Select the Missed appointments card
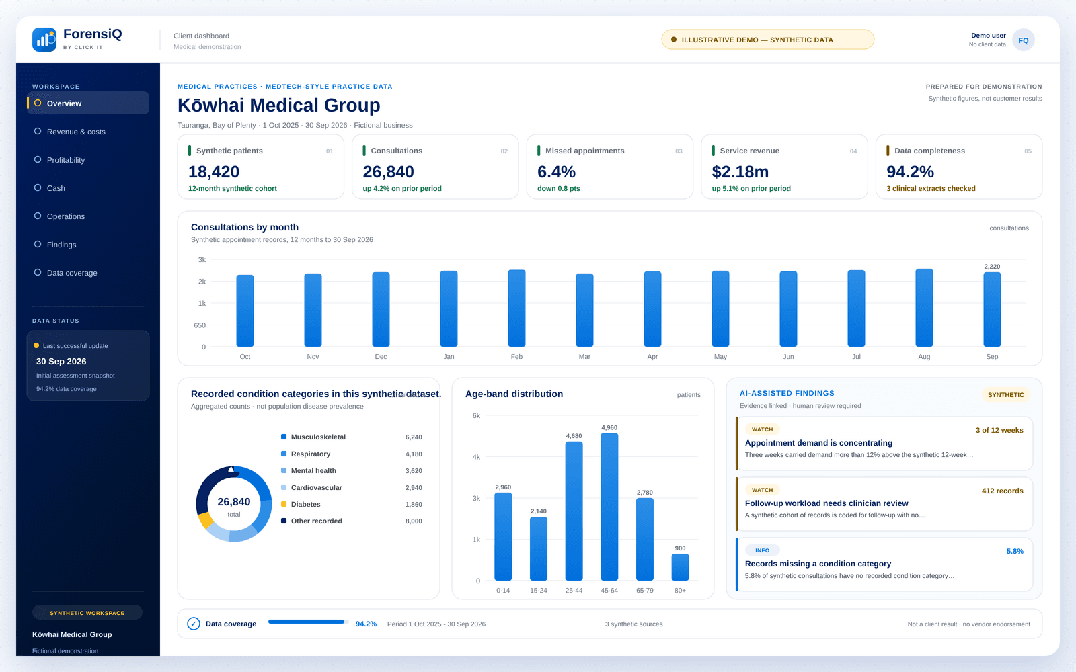 pyautogui.click(x=610, y=167)
